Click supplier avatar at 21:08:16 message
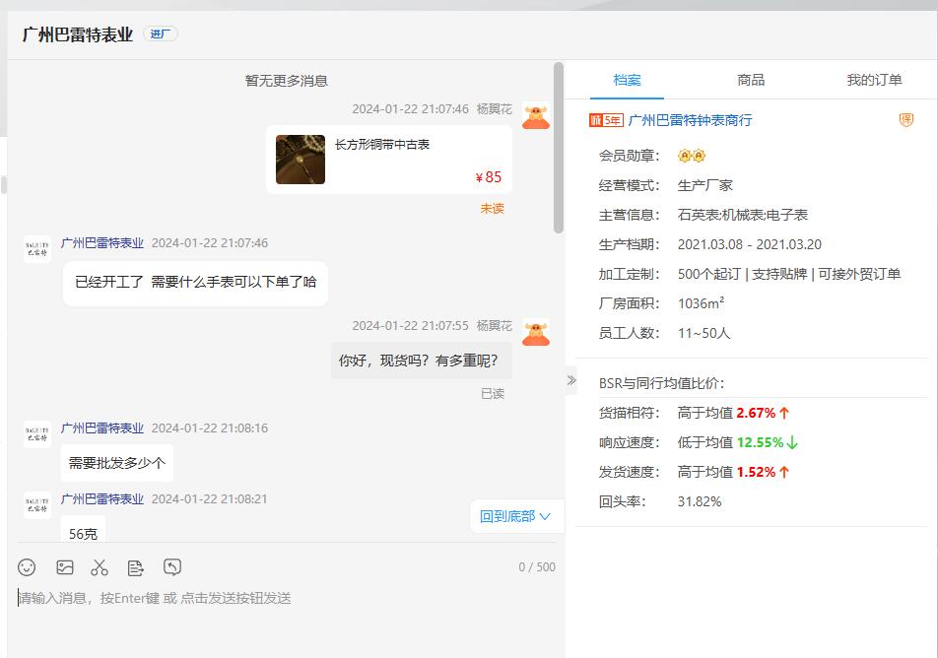Image resolution: width=938 pixels, height=658 pixels. point(37,434)
